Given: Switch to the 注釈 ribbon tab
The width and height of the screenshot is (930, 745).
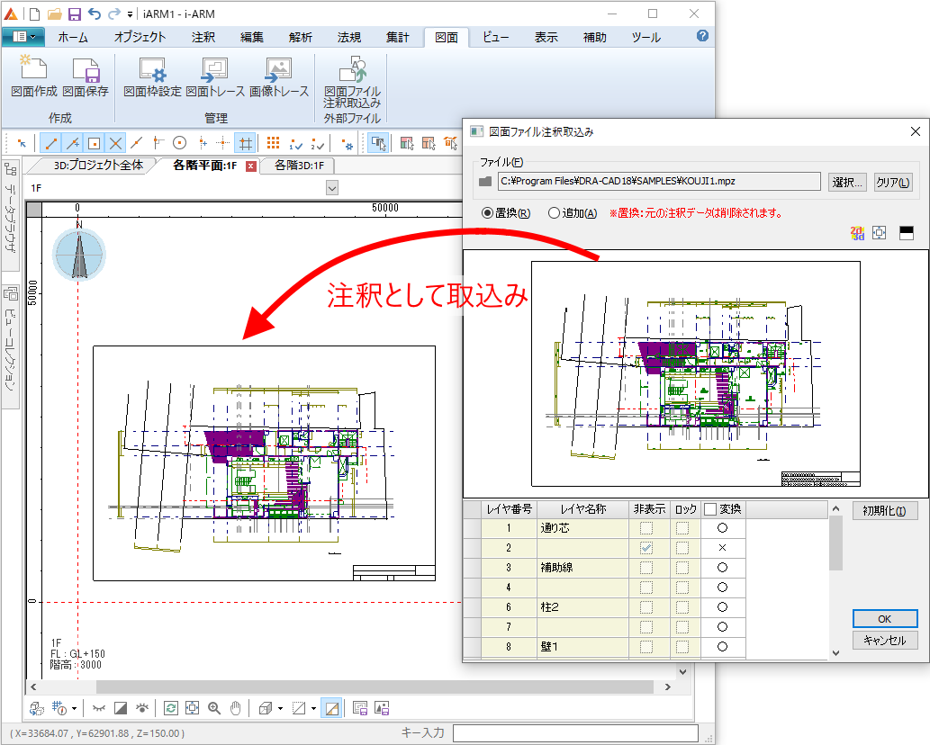Looking at the screenshot, I should [x=203, y=37].
